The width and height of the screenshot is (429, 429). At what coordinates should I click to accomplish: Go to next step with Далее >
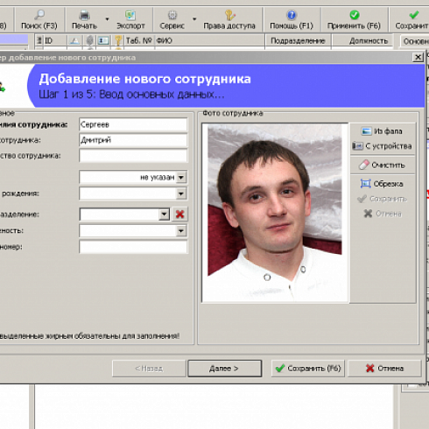point(224,369)
